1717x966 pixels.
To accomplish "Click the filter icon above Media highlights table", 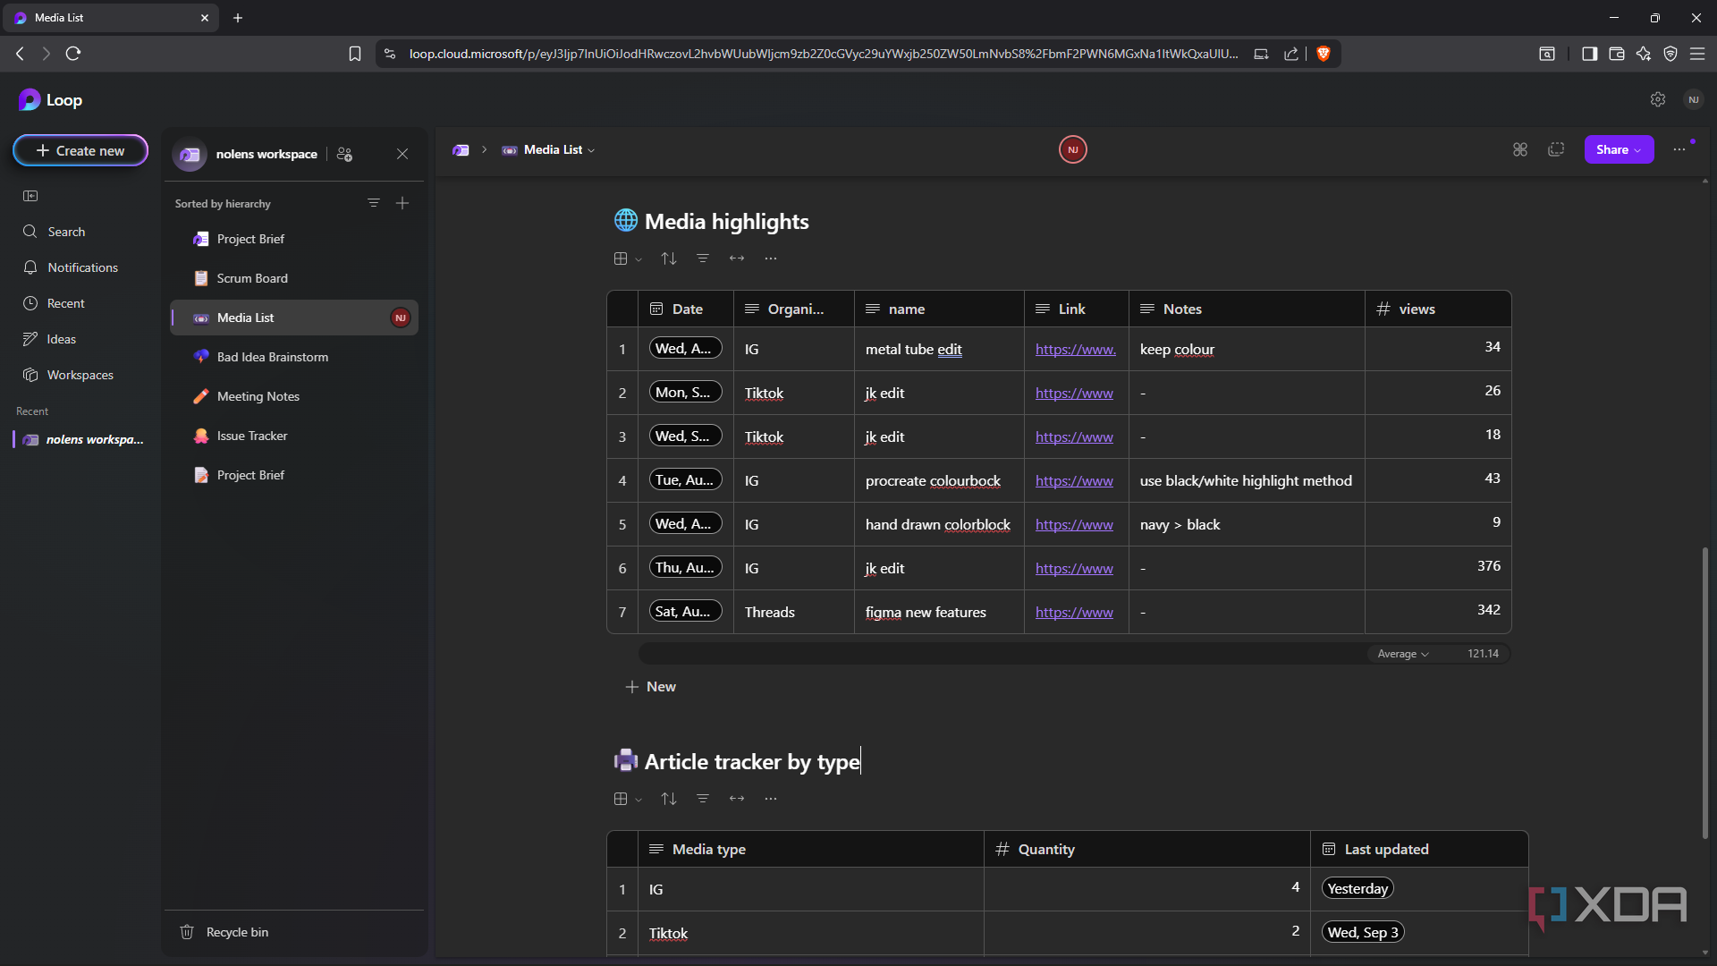I will point(703,258).
